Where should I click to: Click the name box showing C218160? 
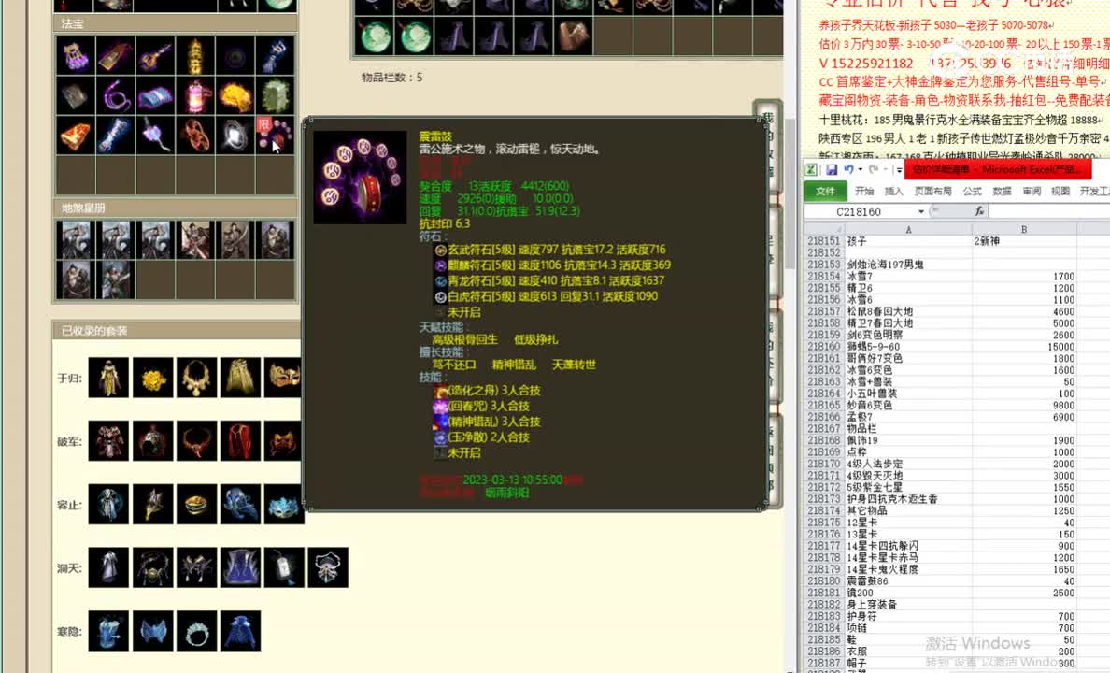(x=861, y=212)
